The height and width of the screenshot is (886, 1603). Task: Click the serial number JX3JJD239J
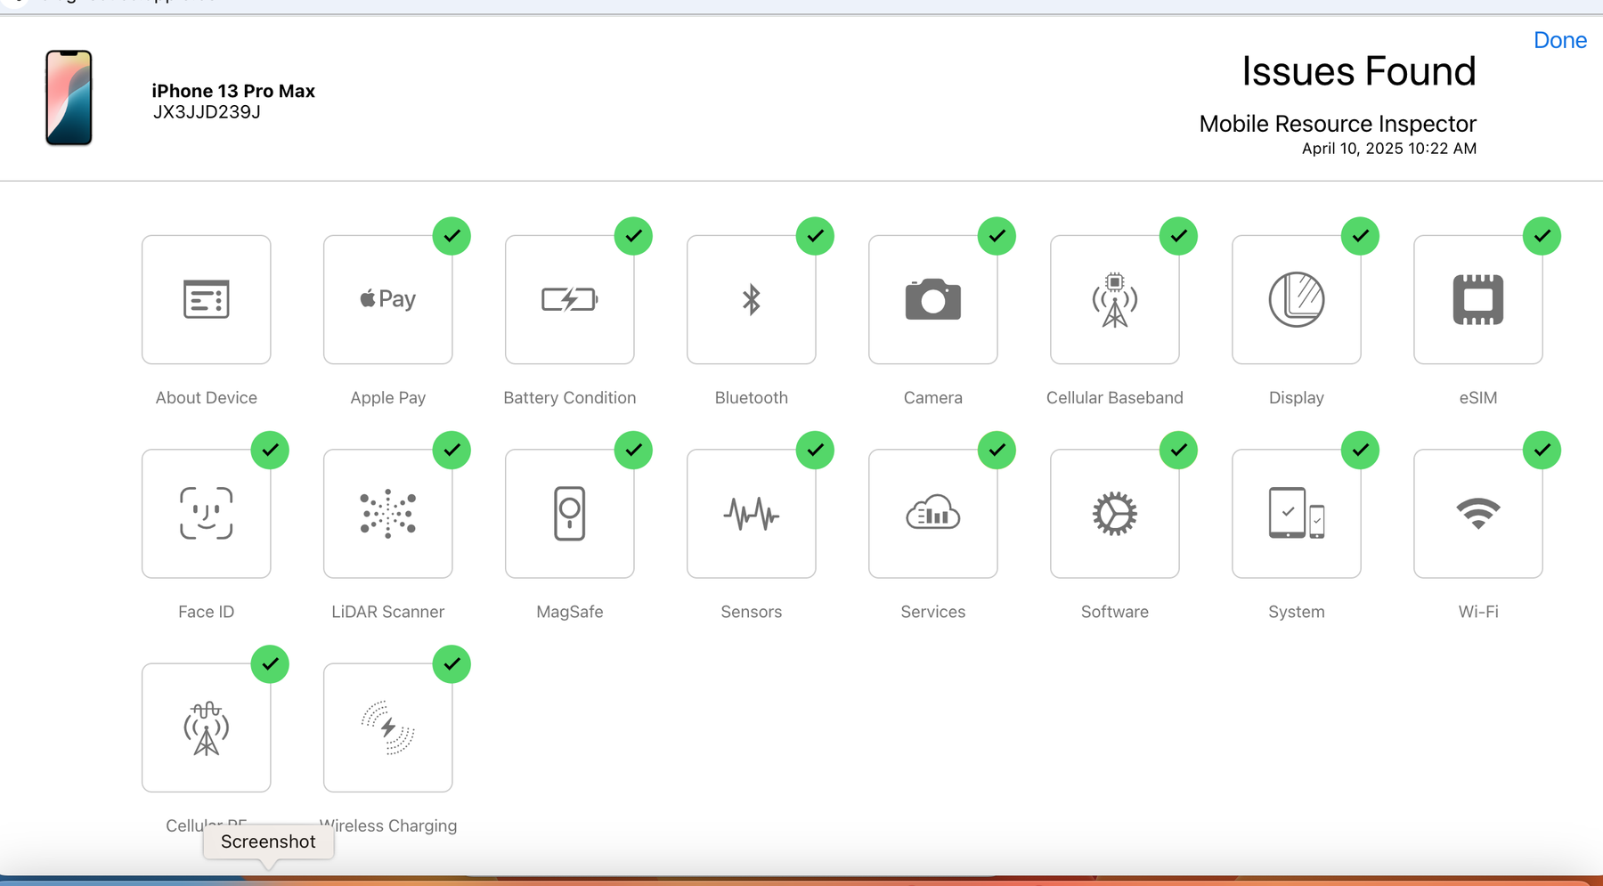click(207, 112)
